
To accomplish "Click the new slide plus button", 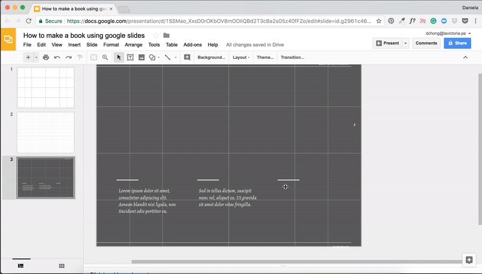I will 28,57.
